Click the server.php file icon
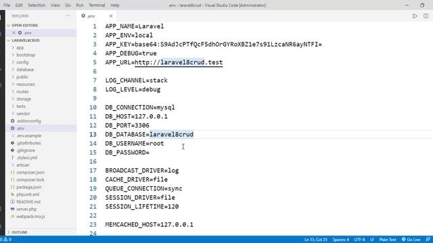The height and width of the screenshot is (243, 433). tap(12, 209)
